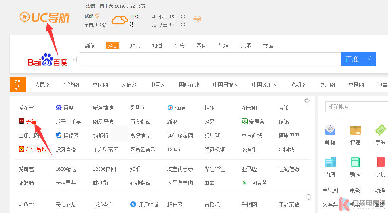Change city via 成都 location pin
Image resolution: width=388 pixels, height=213 pixels.
[97, 16]
